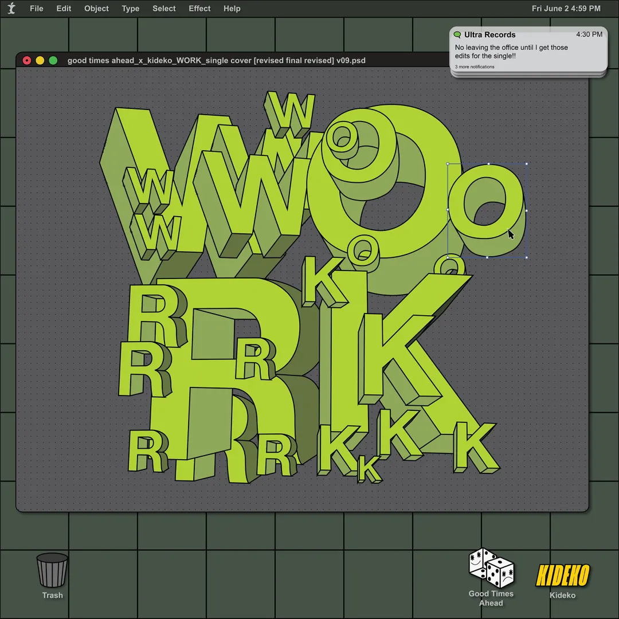The height and width of the screenshot is (619, 619).
Task: Click the system logo in the menu bar
Action: (x=11, y=9)
